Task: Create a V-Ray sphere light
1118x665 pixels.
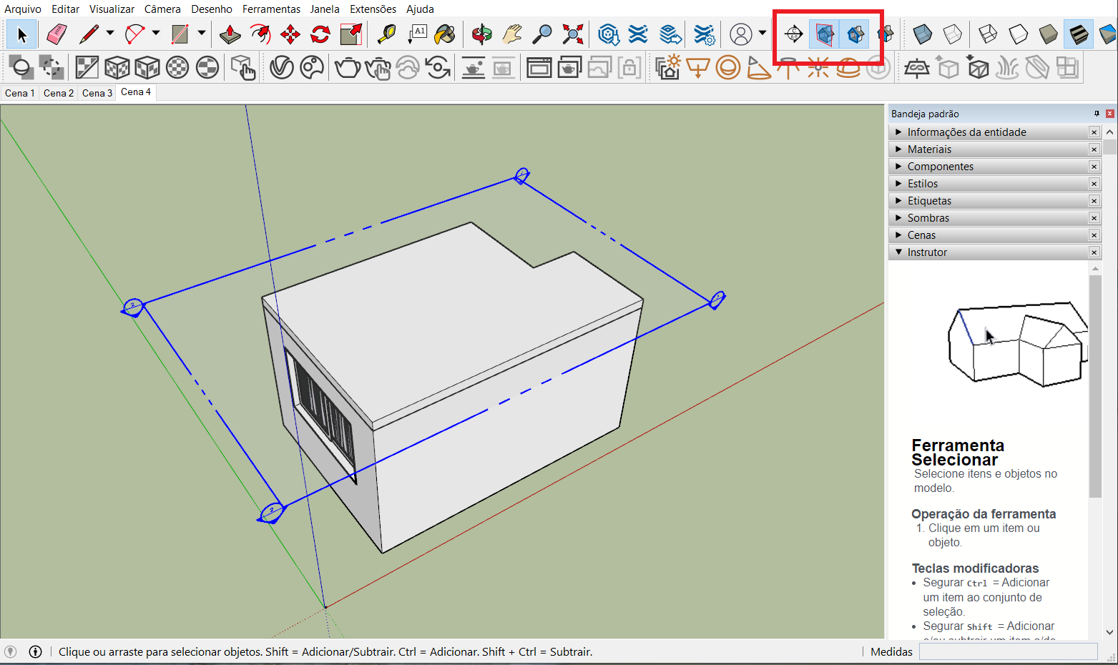Action: pyautogui.click(x=728, y=68)
